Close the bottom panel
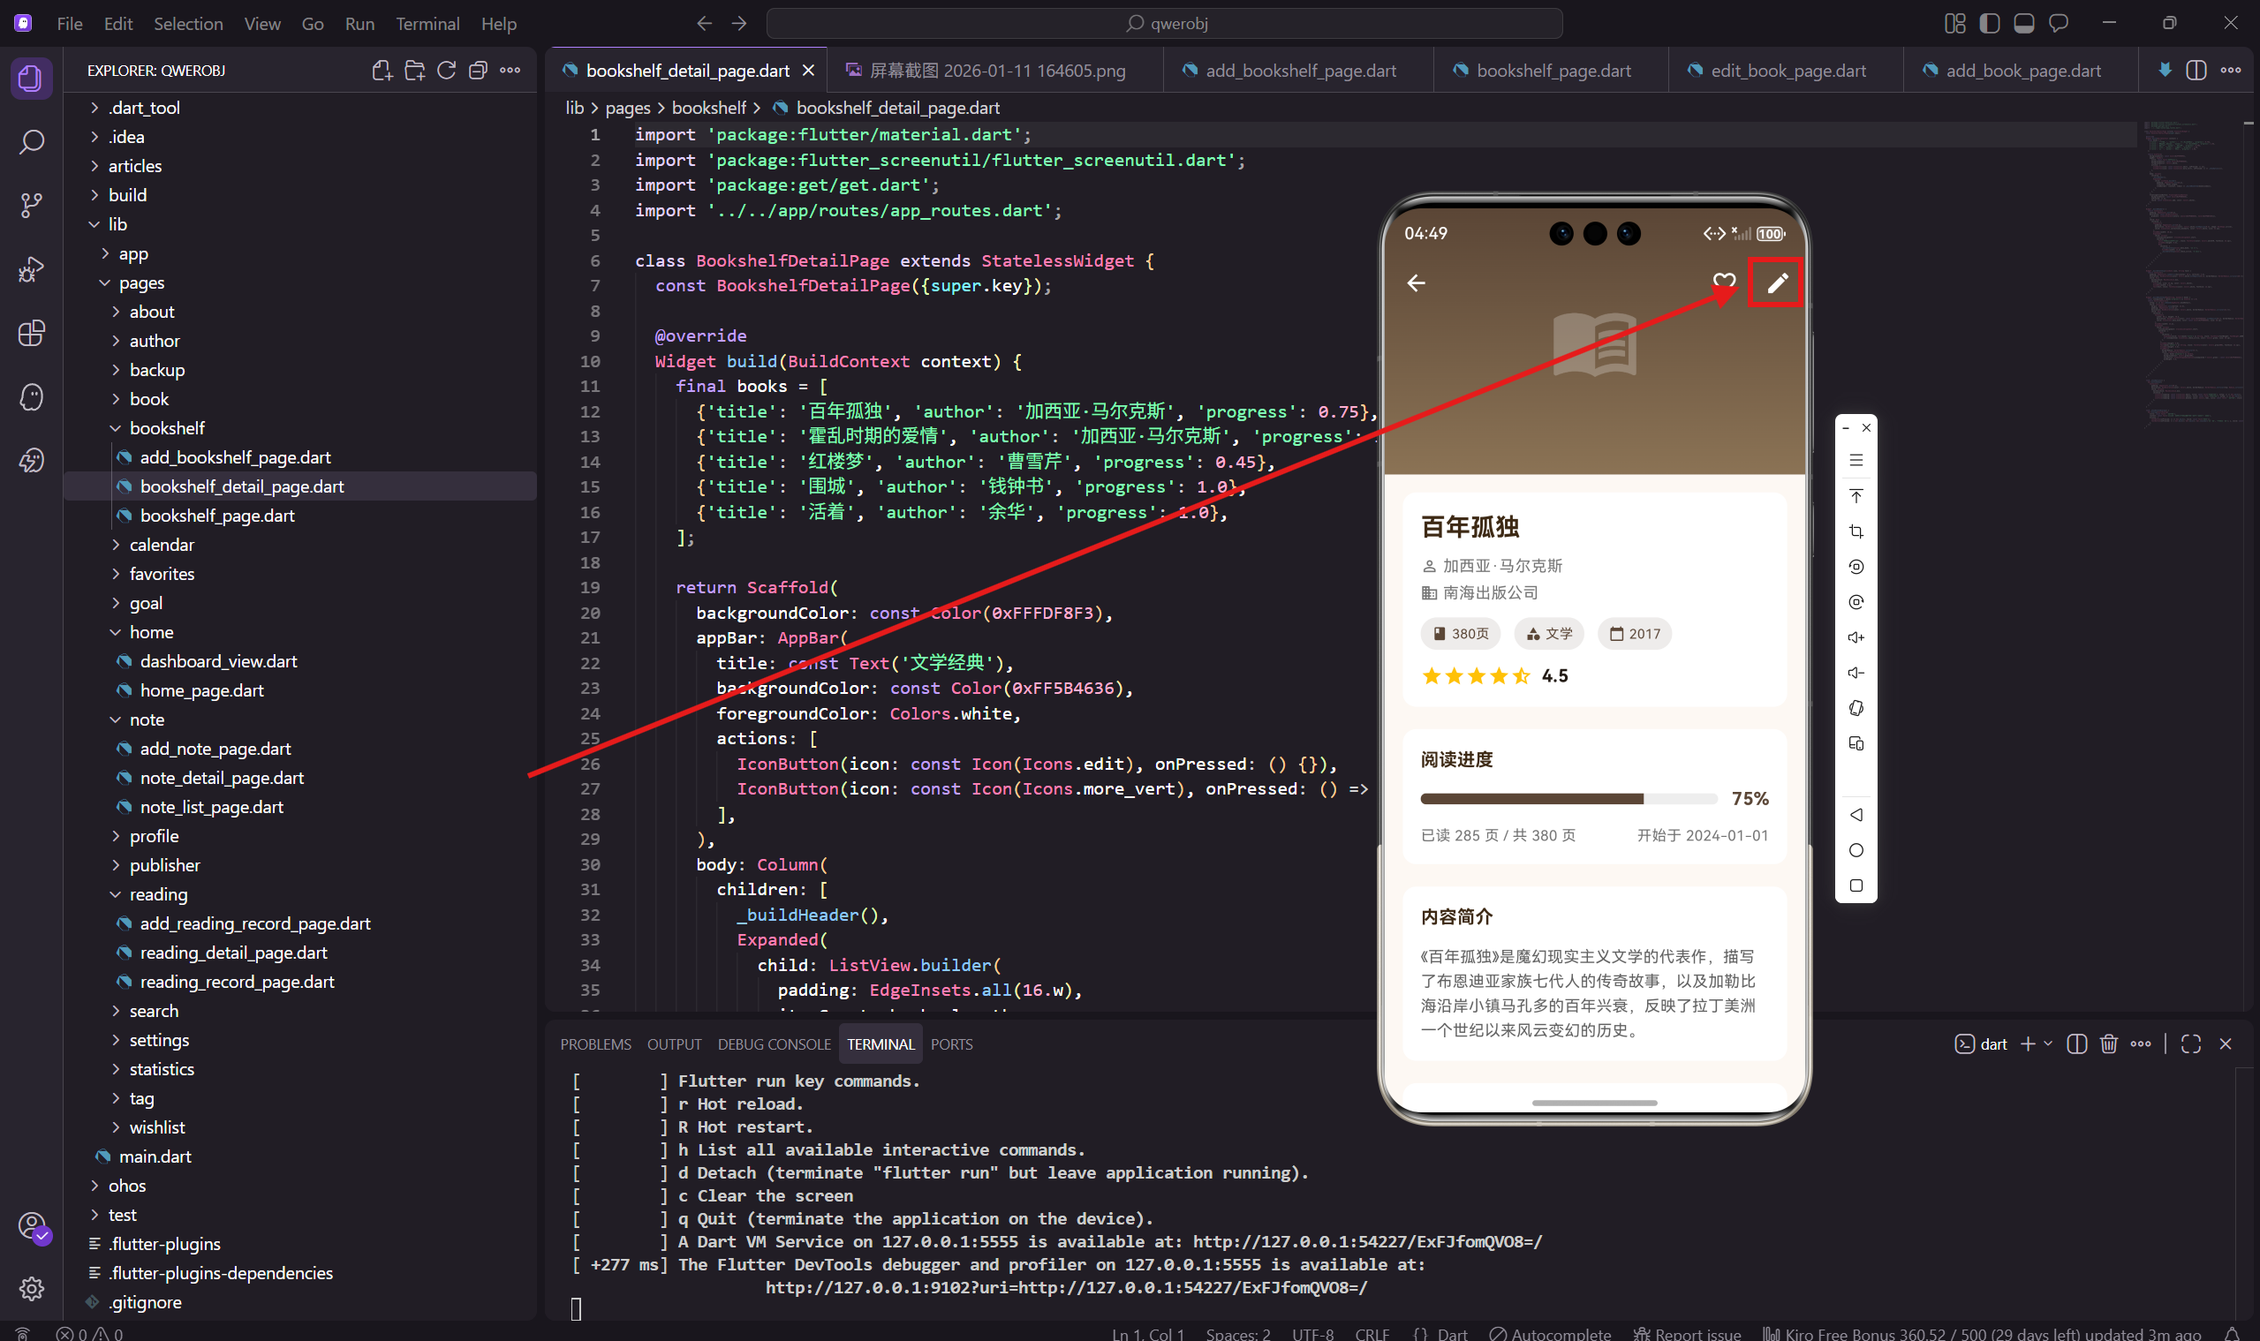The width and height of the screenshot is (2260, 1341). (x=2226, y=1044)
